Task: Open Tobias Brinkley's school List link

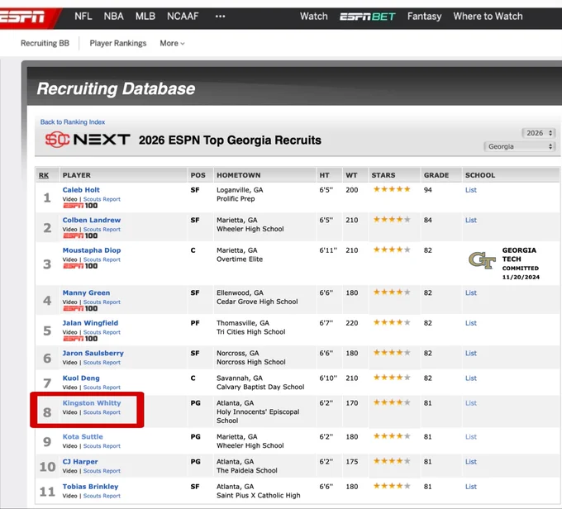Action: click(471, 487)
